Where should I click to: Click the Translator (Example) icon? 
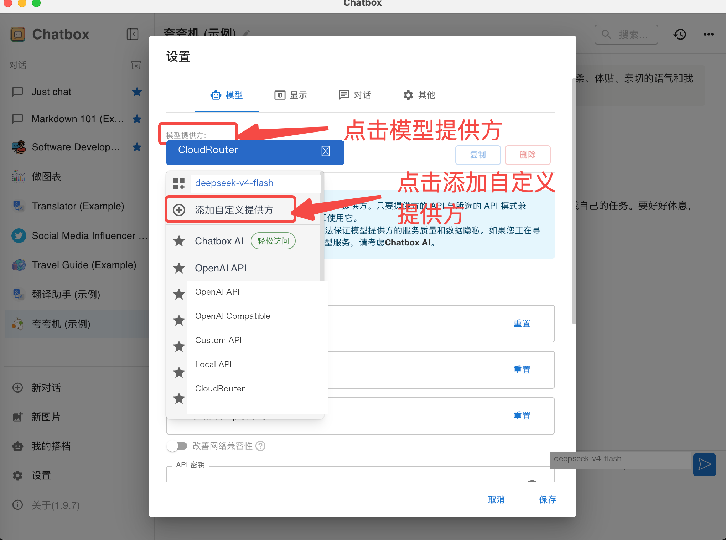click(x=19, y=206)
